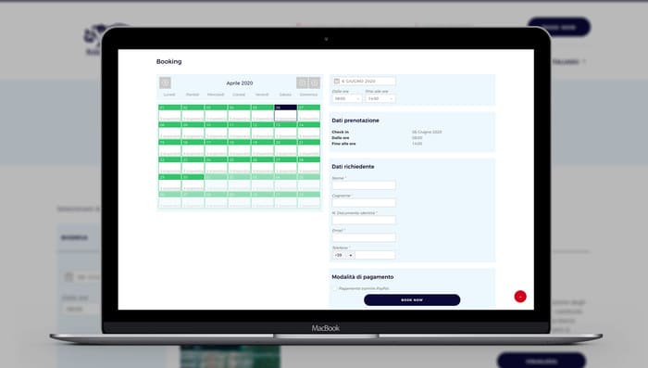Screen dimensions: 648x368
Task: Click the red circular floating button
Action: pos(520,297)
